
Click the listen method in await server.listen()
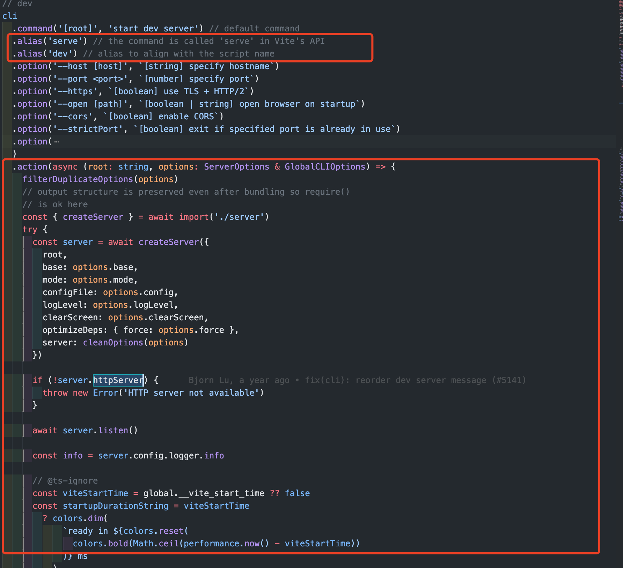113,431
